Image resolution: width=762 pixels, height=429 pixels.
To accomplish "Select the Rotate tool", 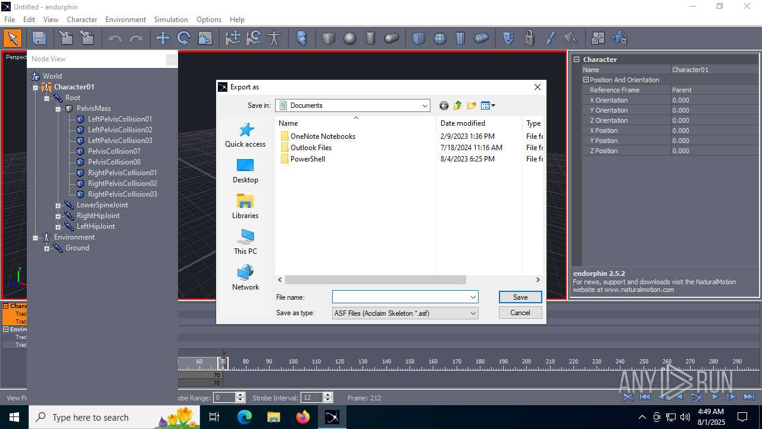I will pos(184,39).
